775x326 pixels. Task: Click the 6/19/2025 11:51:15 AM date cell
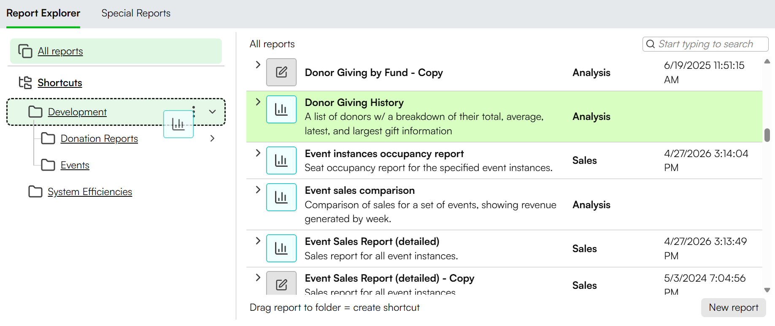[704, 73]
